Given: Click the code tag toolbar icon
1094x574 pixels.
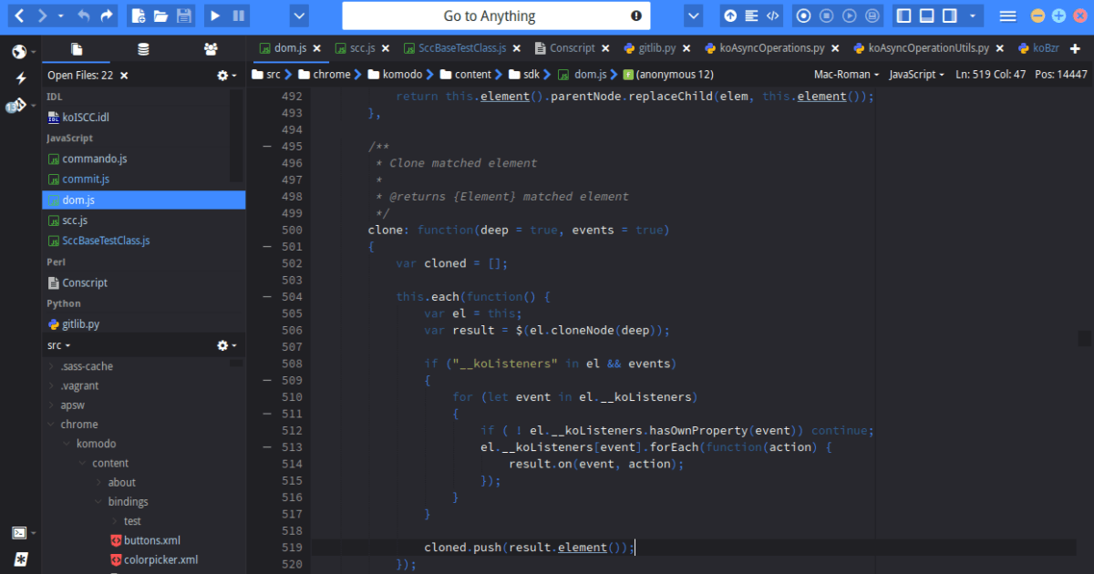Looking at the screenshot, I should (x=774, y=15).
